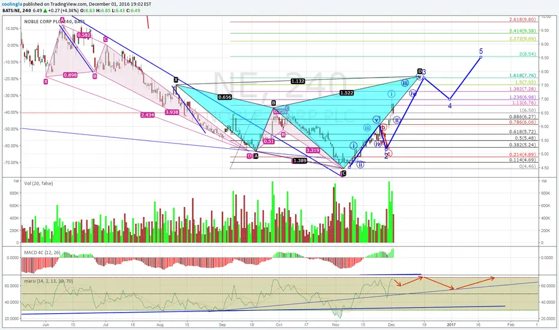
Task: Click the H:6.85 high price value
Action: (103, 10)
